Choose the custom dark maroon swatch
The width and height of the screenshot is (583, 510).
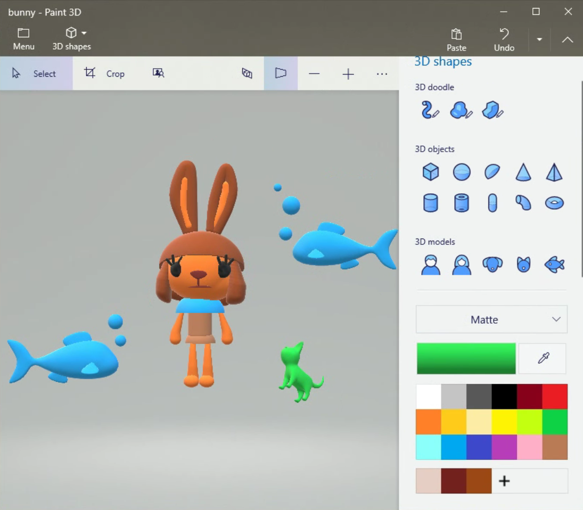(x=454, y=481)
